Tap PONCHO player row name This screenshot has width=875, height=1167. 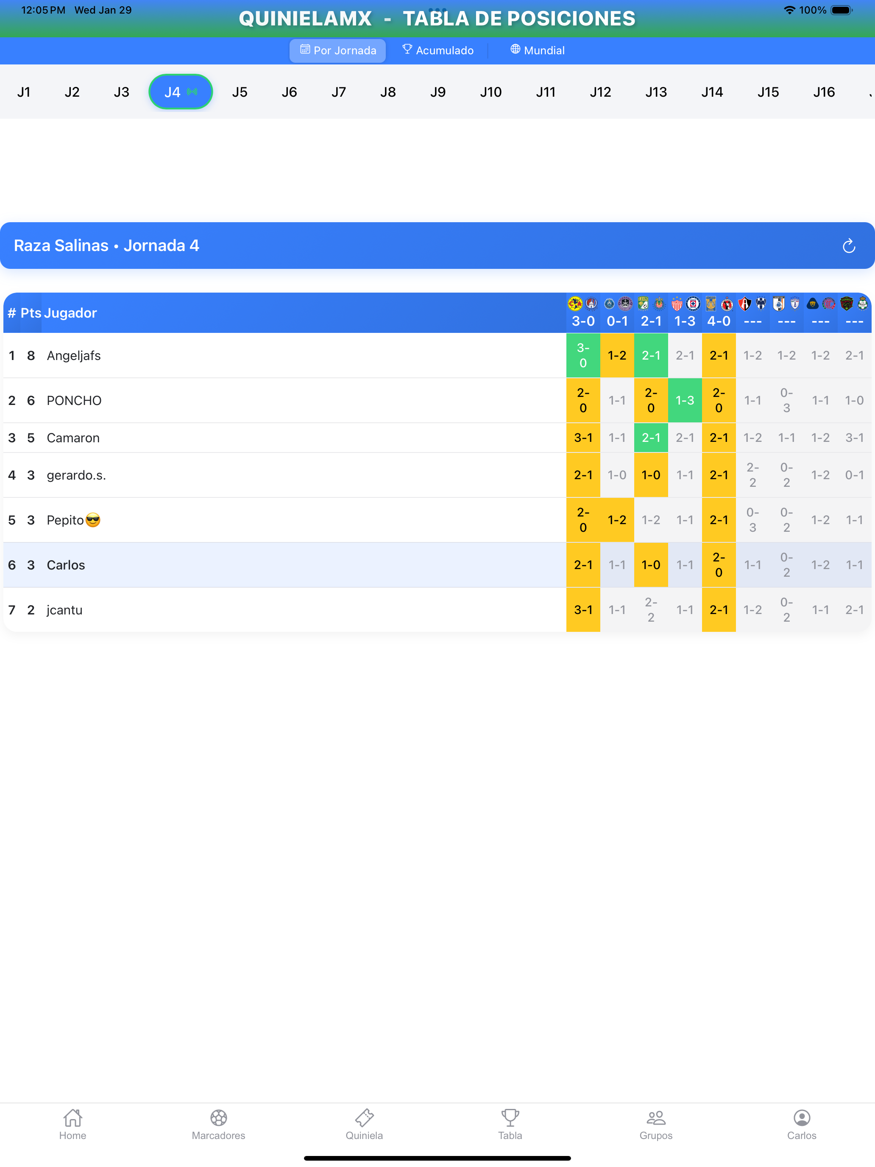pos(74,400)
